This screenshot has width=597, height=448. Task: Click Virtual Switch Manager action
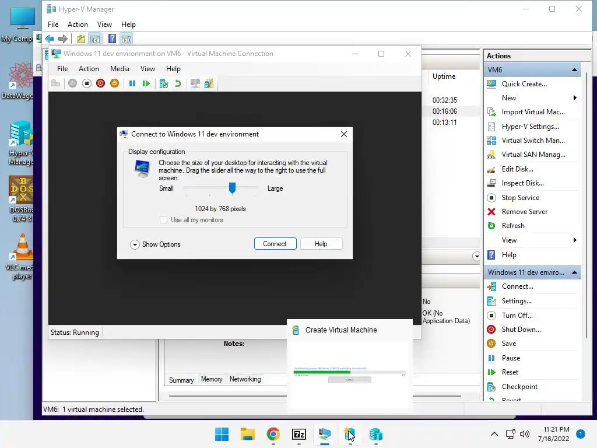click(x=532, y=141)
